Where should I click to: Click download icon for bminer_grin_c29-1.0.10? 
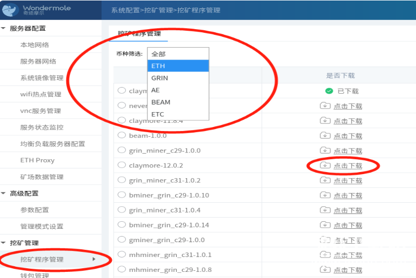click(325, 195)
